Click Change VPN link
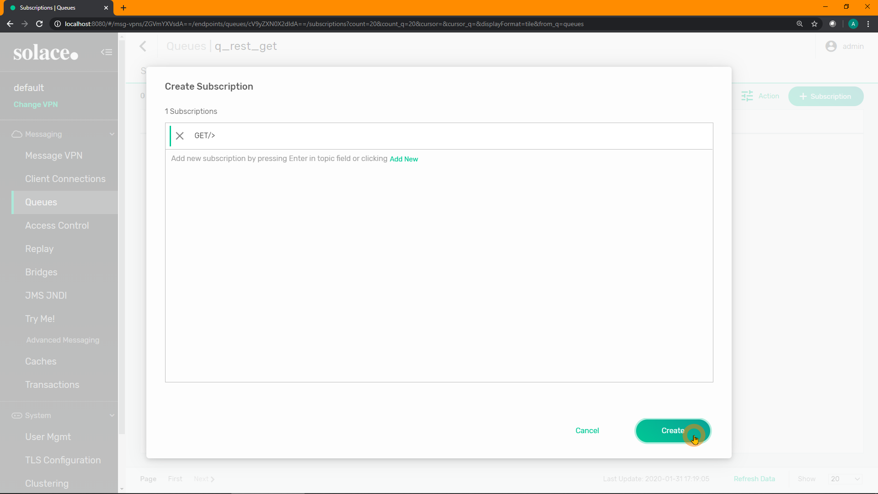This screenshot has height=494, width=878. coord(36,104)
